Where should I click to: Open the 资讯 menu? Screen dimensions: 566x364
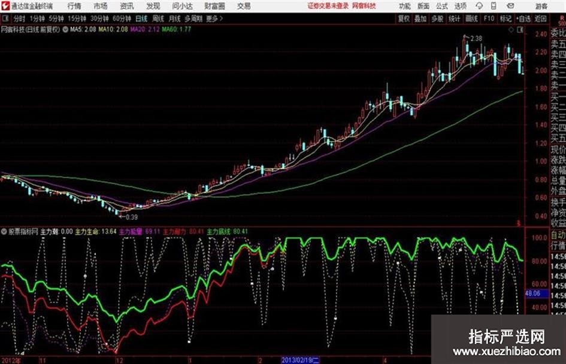pyautogui.click(x=127, y=6)
